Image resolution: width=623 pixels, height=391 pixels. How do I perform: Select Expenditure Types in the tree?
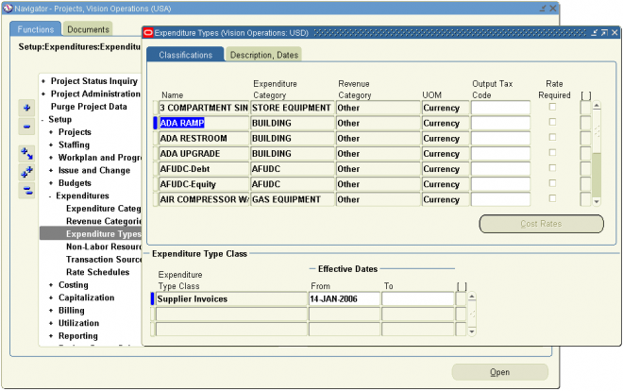click(x=104, y=234)
